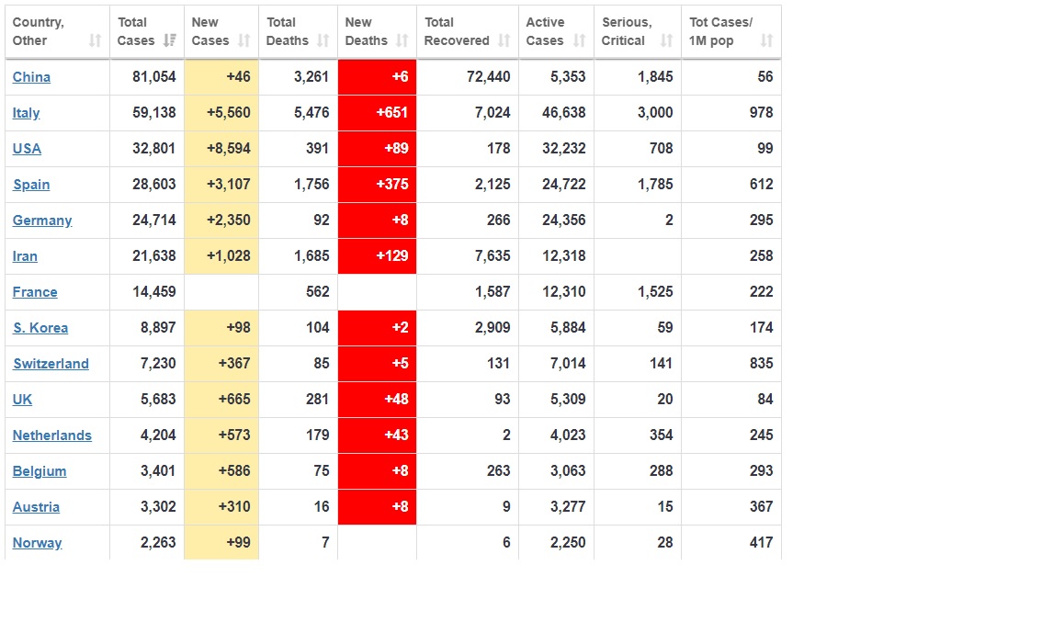Sort by Total Recovered arrows icon
This screenshot has height=633, width=1053.
[x=504, y=41]
